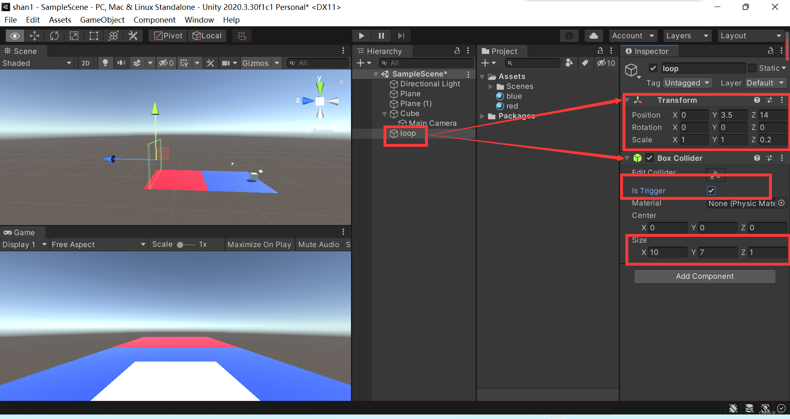Enable the Static checkbox for loop

[753, 68]
